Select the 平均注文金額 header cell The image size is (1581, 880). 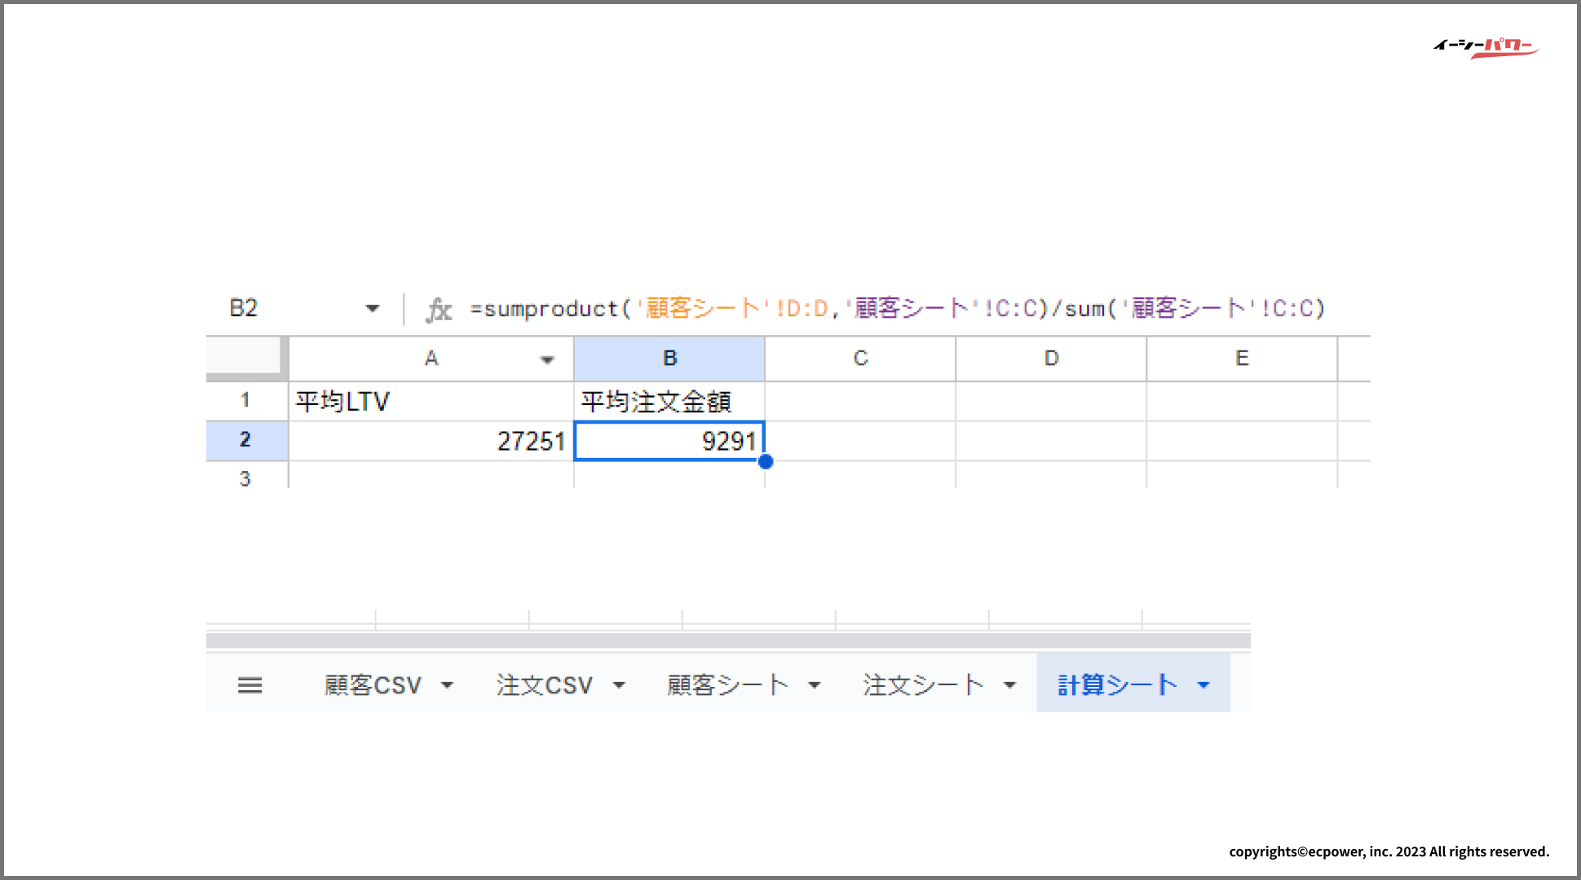[669, 401]
